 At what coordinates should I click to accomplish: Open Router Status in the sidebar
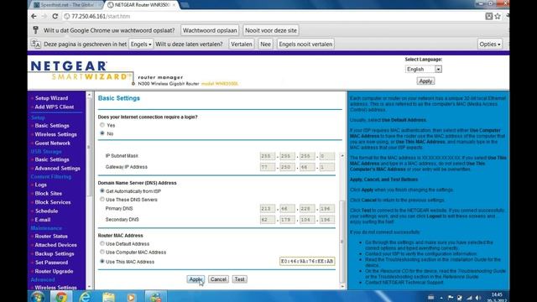point(51,237)
